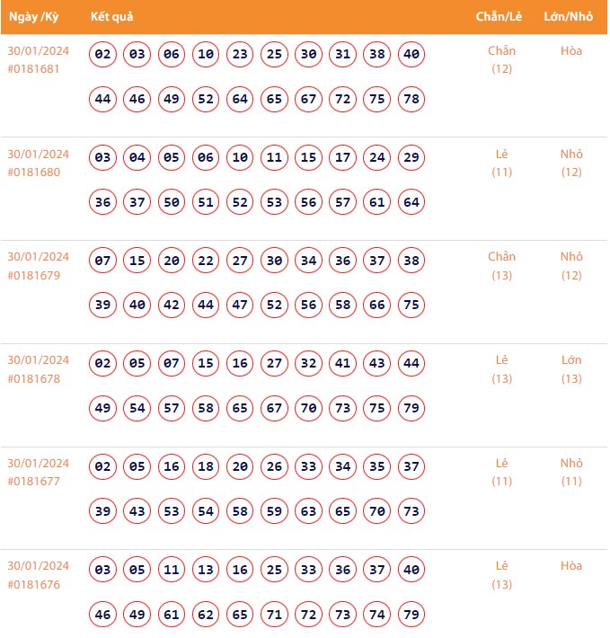This screenshot has height=638, width=610.
Task: Click draw number #0181676
Action: (34, 584)
